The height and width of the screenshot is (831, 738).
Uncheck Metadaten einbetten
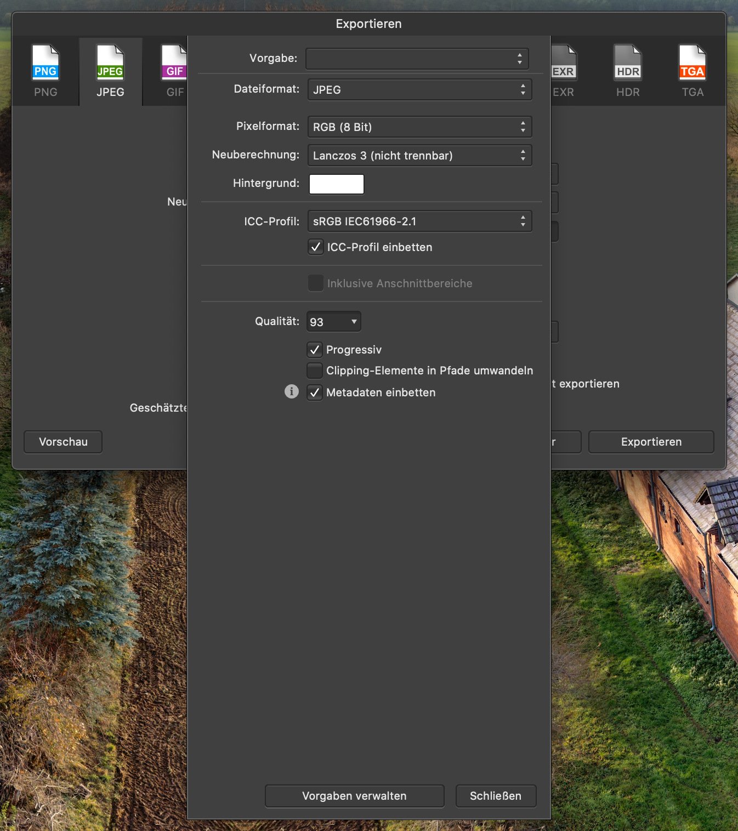point(315,392)
